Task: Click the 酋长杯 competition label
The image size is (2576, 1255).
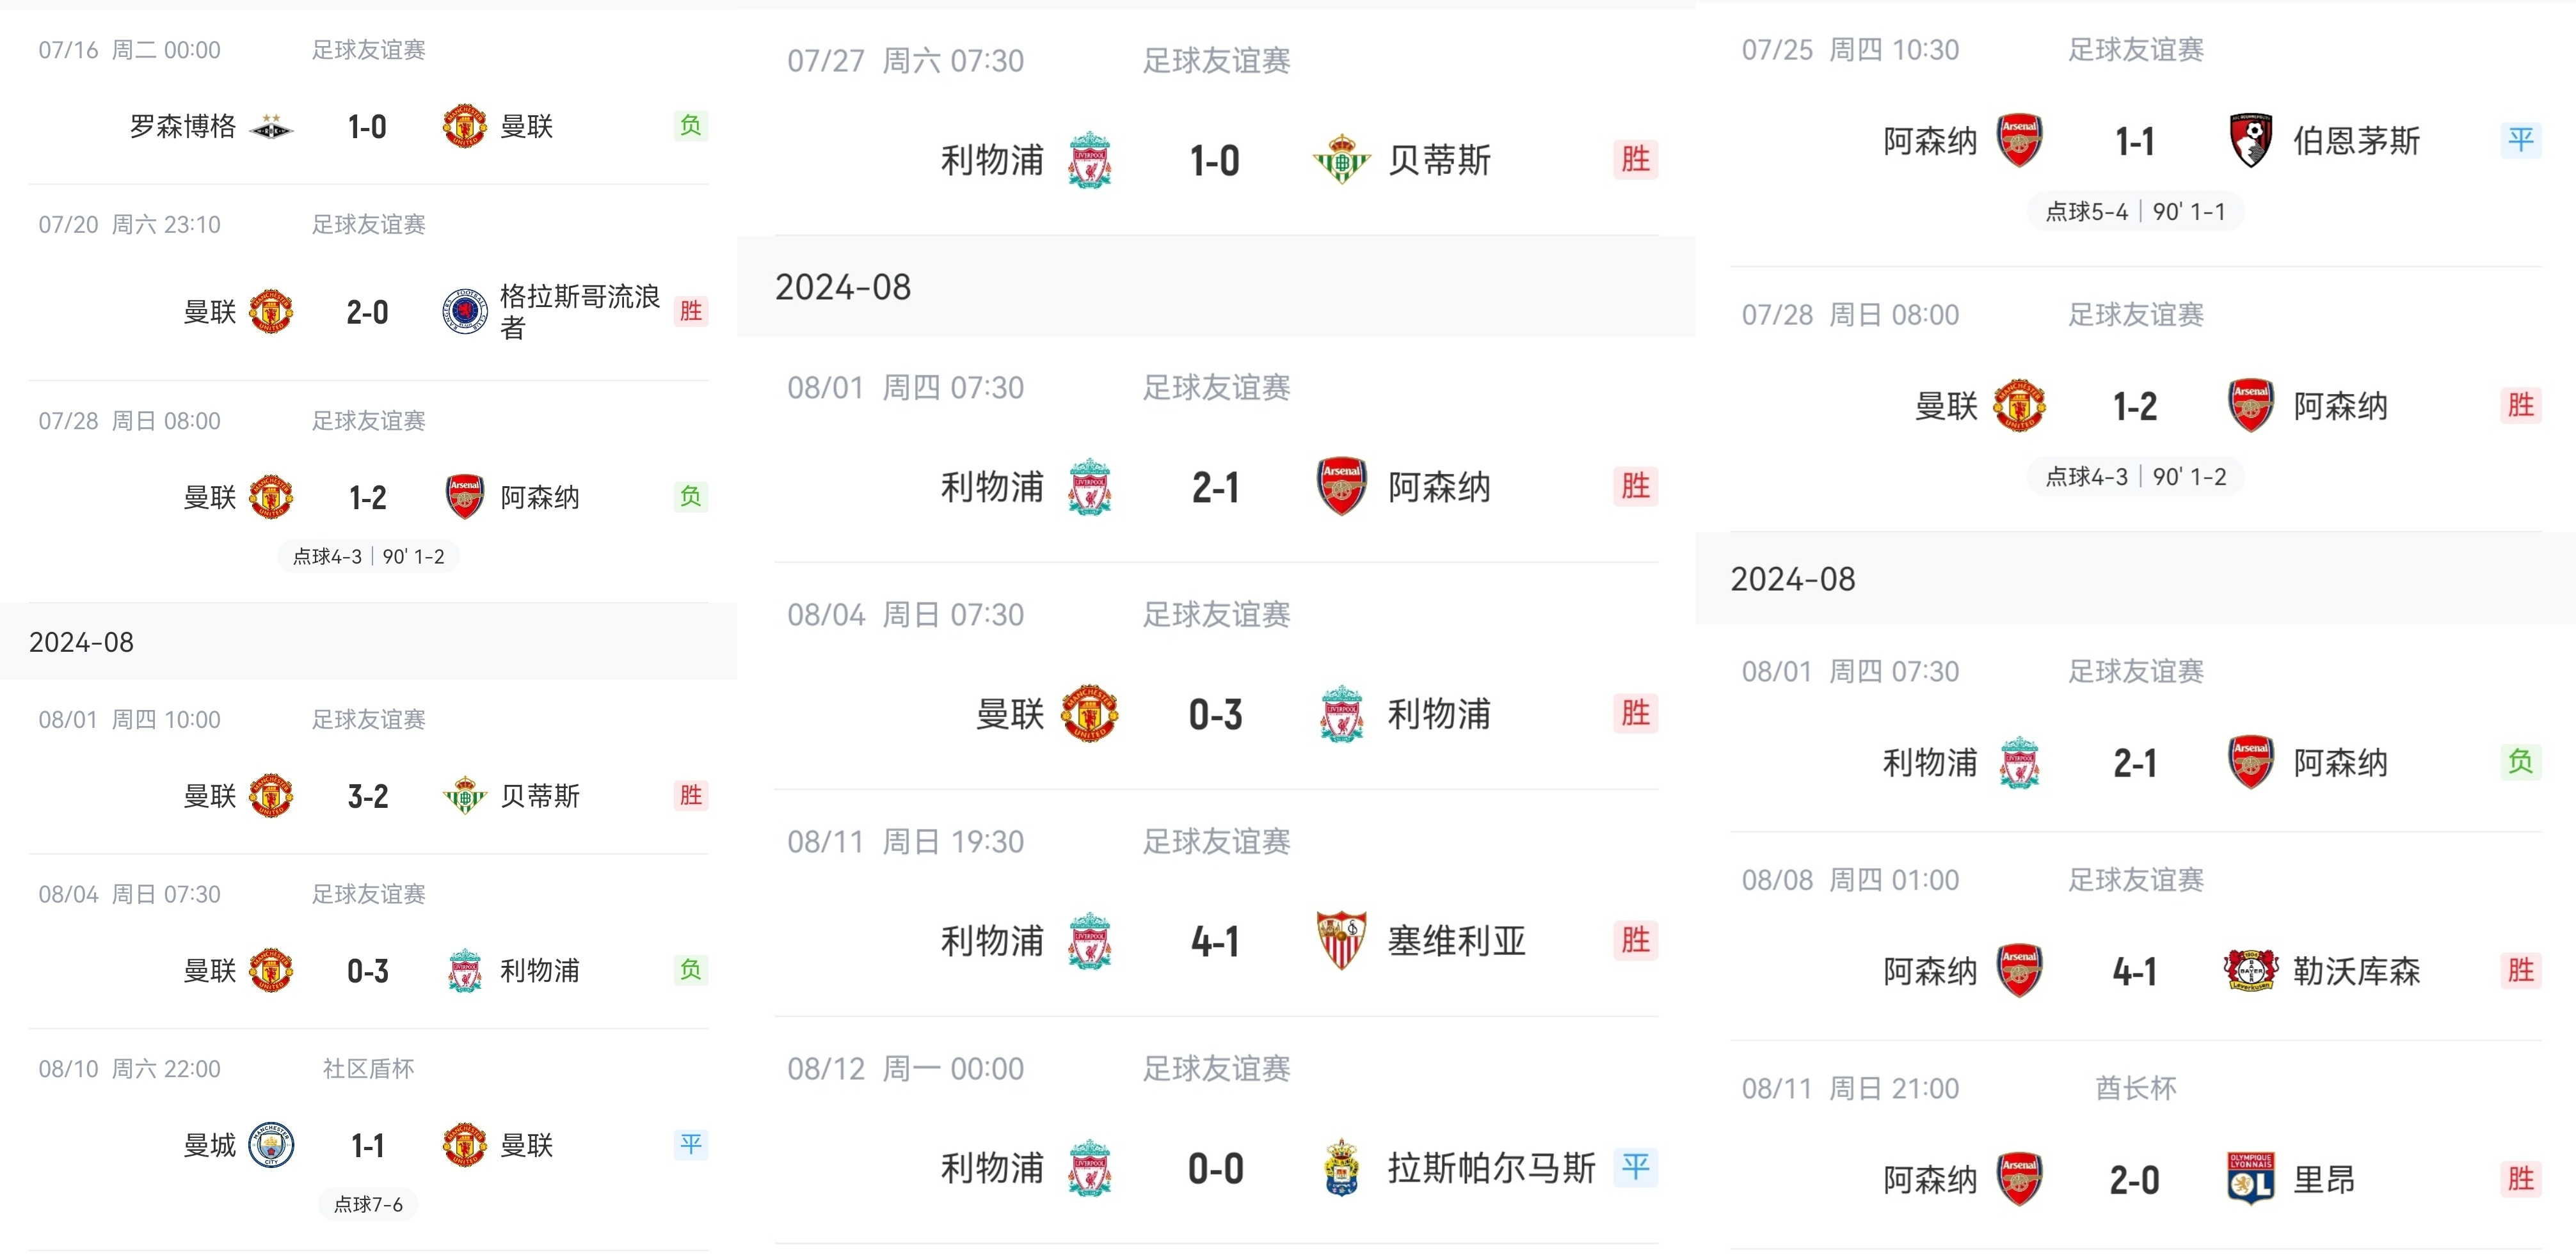Action: tap(2136, 1088)
